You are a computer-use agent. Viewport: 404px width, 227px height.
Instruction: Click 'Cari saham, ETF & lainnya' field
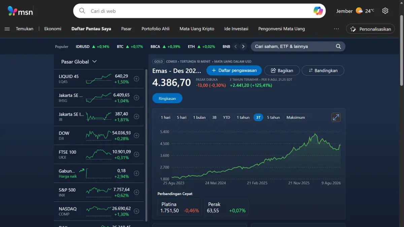[298, 46]
